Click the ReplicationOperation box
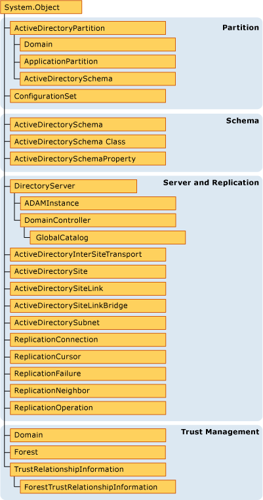This screenshot has width=263, height=500. pos(88,407)
